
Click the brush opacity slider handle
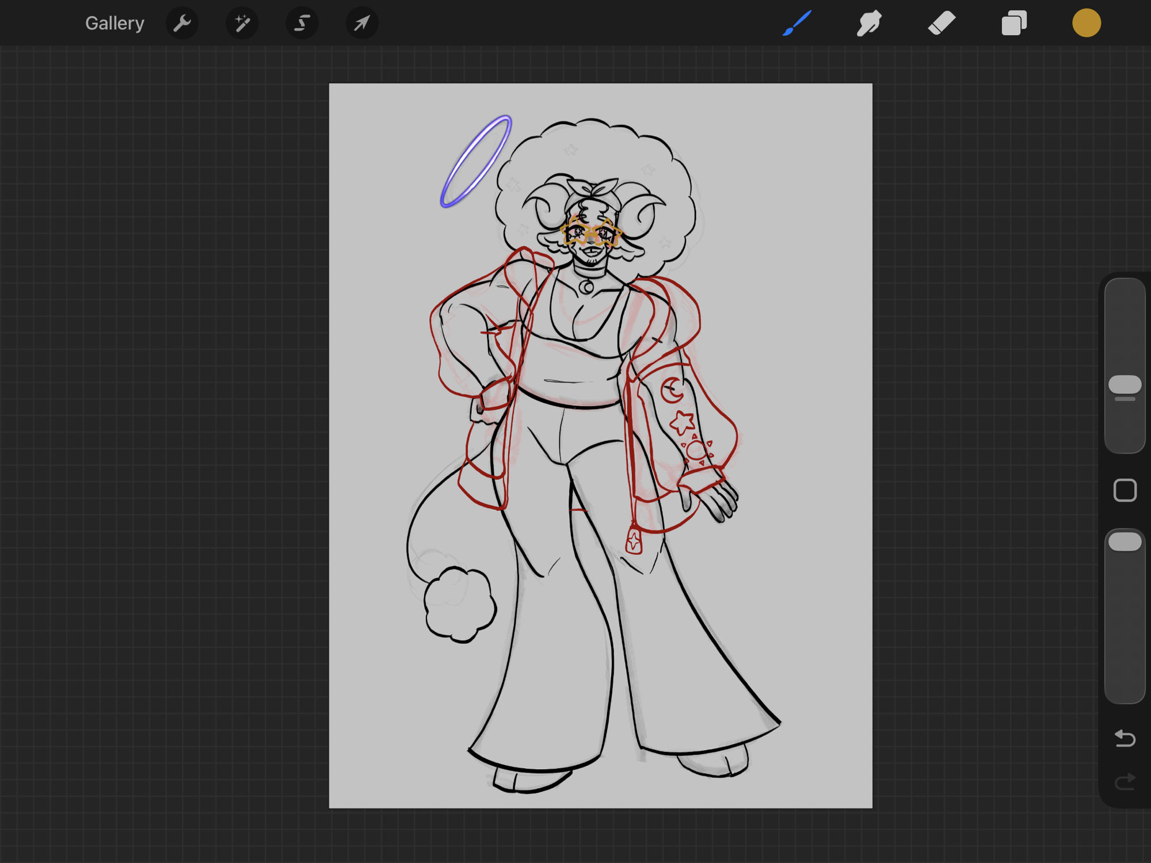coord(1125,541)
